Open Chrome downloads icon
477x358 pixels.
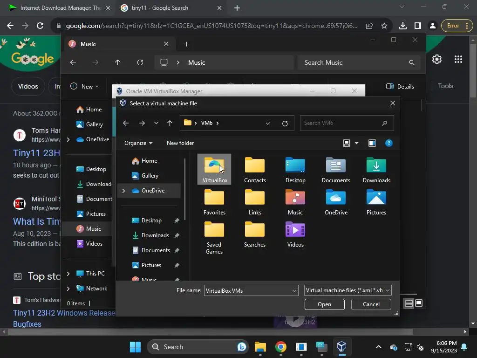(x=403, y=26)
